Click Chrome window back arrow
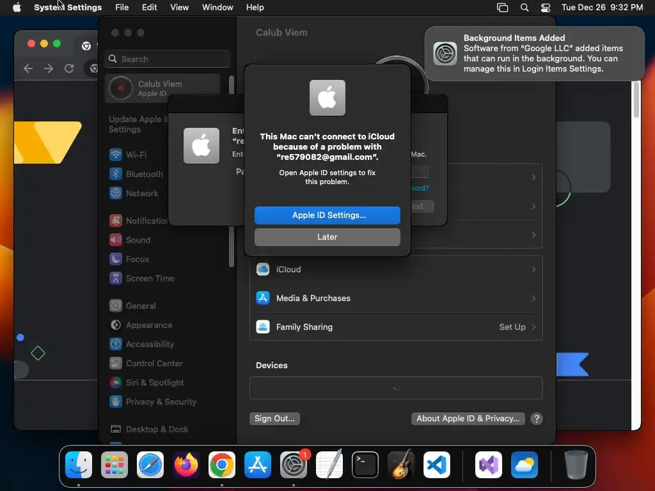 tap(28, 68)
